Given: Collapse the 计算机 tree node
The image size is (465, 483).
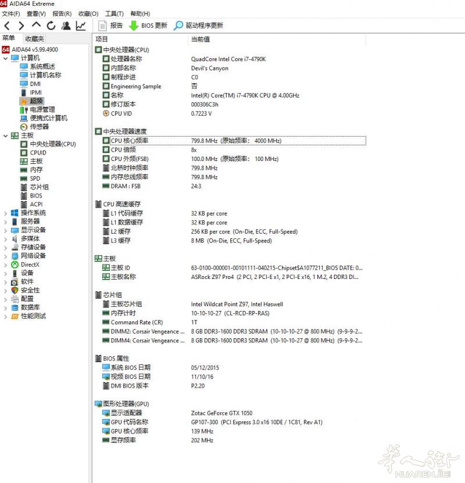Looking at the screenshot, I should [x=5, y=58].
